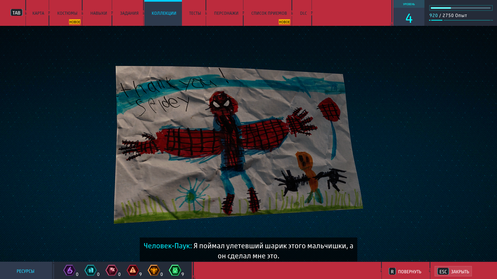Click the level 4 indicator

click(409, 18)
